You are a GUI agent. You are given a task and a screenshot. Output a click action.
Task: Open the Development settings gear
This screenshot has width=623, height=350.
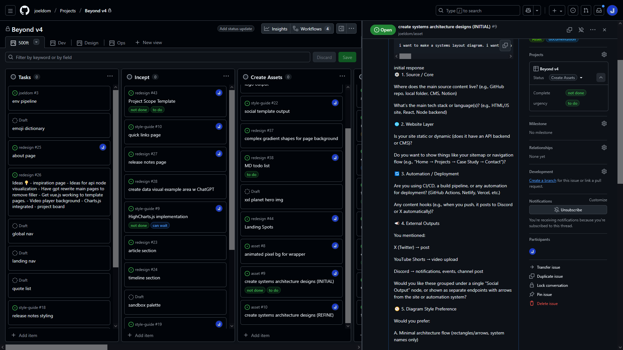point(604,171)
